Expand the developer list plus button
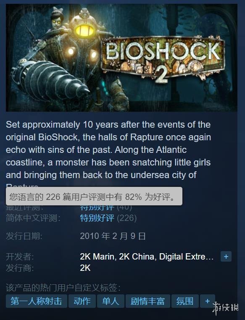Viewport: 245px width, 320px height. [x=226, y=257]
